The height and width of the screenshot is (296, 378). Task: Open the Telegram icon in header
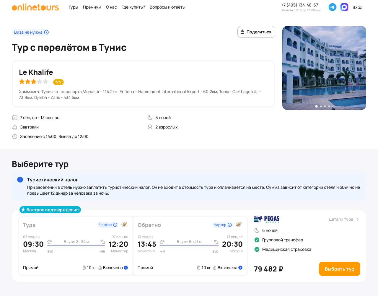(x=333, y=7)
